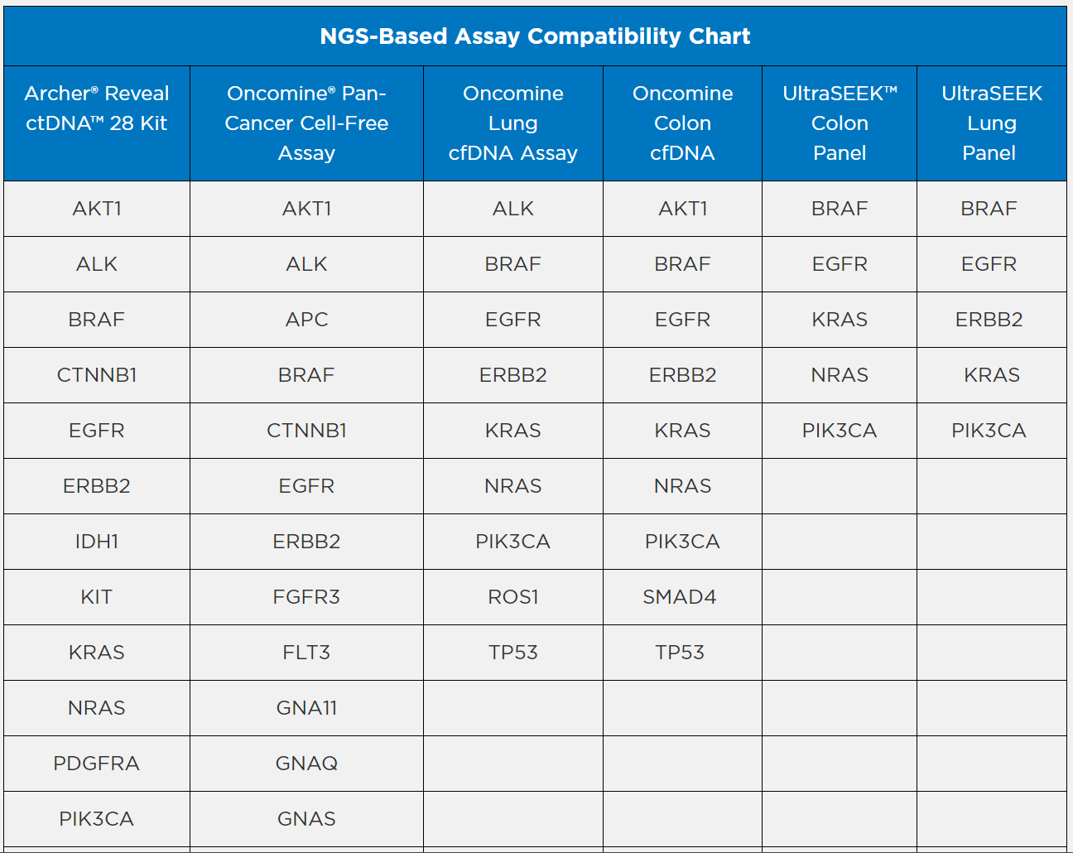1073x853 pixels.
Task: Click the PDGFRA gene cell
Action: pyautogui.click(x=97, y=764)
